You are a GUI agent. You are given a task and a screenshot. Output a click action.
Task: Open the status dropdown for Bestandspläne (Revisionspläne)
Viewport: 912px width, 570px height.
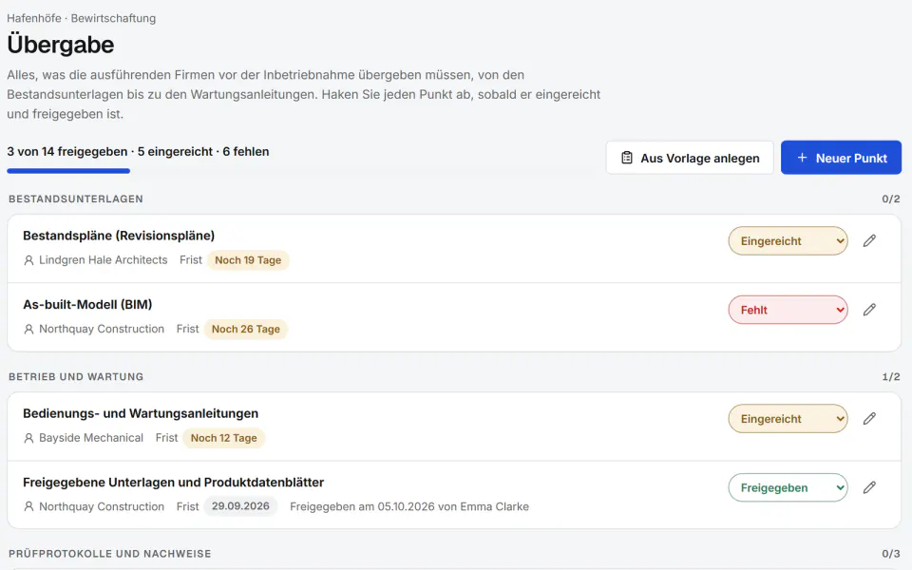tap(788, 240)
